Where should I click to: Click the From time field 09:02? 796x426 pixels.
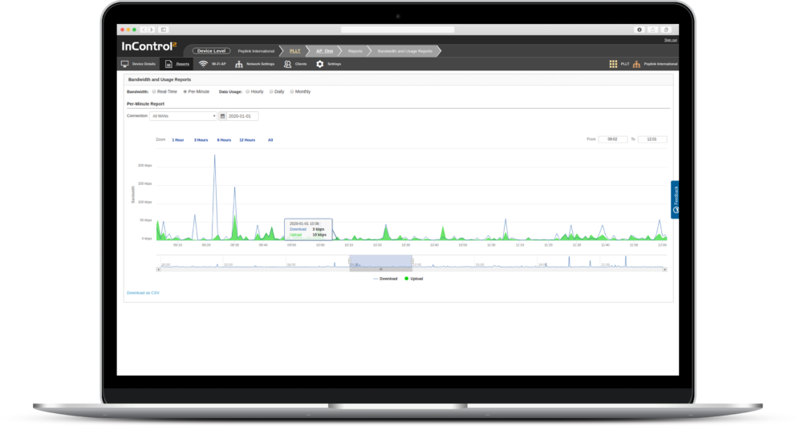pyautogui.click(x=613, y=139)
